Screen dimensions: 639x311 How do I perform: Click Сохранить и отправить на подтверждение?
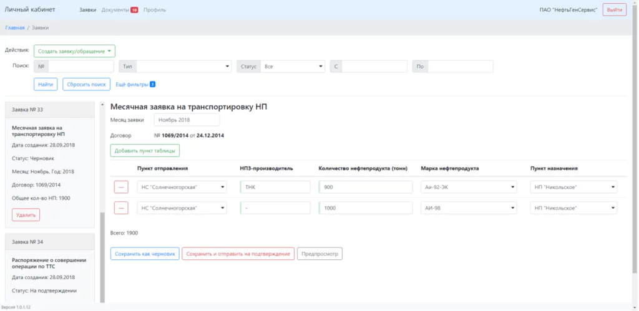pyautogui.click(x=238, y=254)
